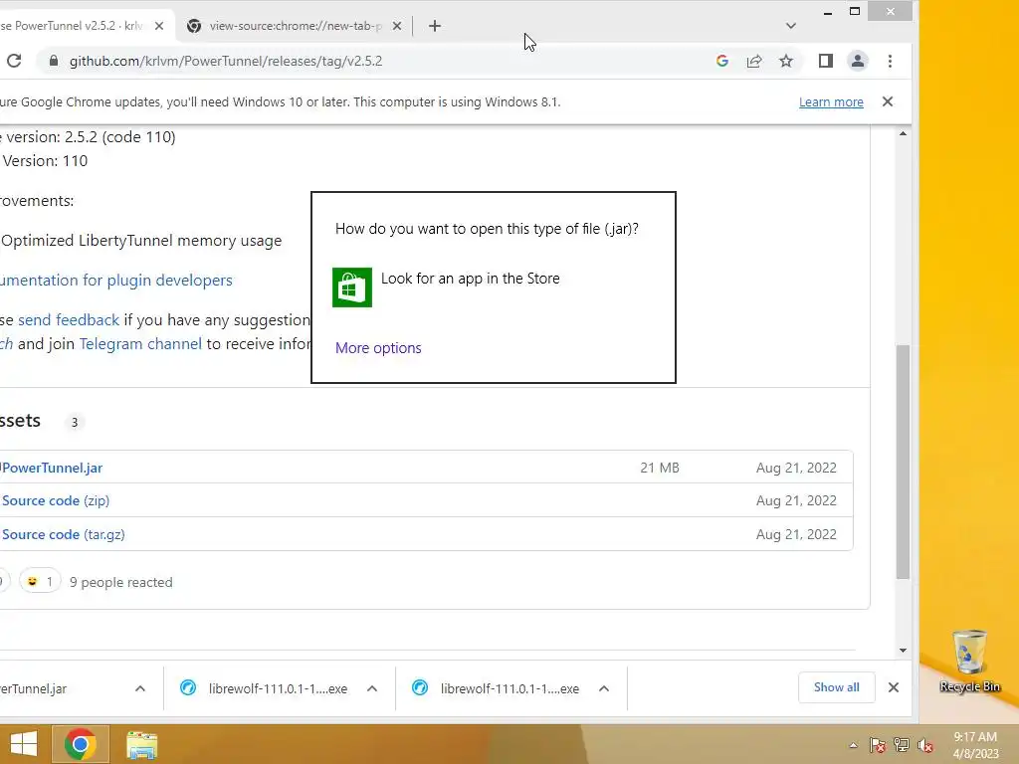Click the Learn more link
Image resolution: width=1019 pixels, height=764 pixels.
coord(831,102)
